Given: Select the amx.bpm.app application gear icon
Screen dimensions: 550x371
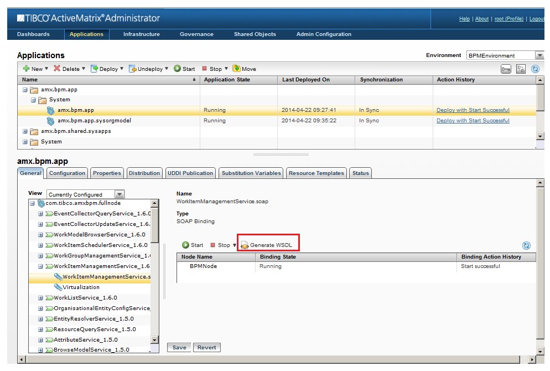Looking at the screenshot, I should 50,111.
